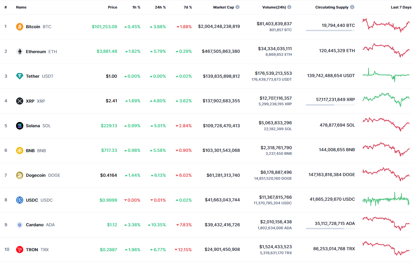Click the Cardano logo icon
The height and width of the screenshot is (263, 415).
20,225
